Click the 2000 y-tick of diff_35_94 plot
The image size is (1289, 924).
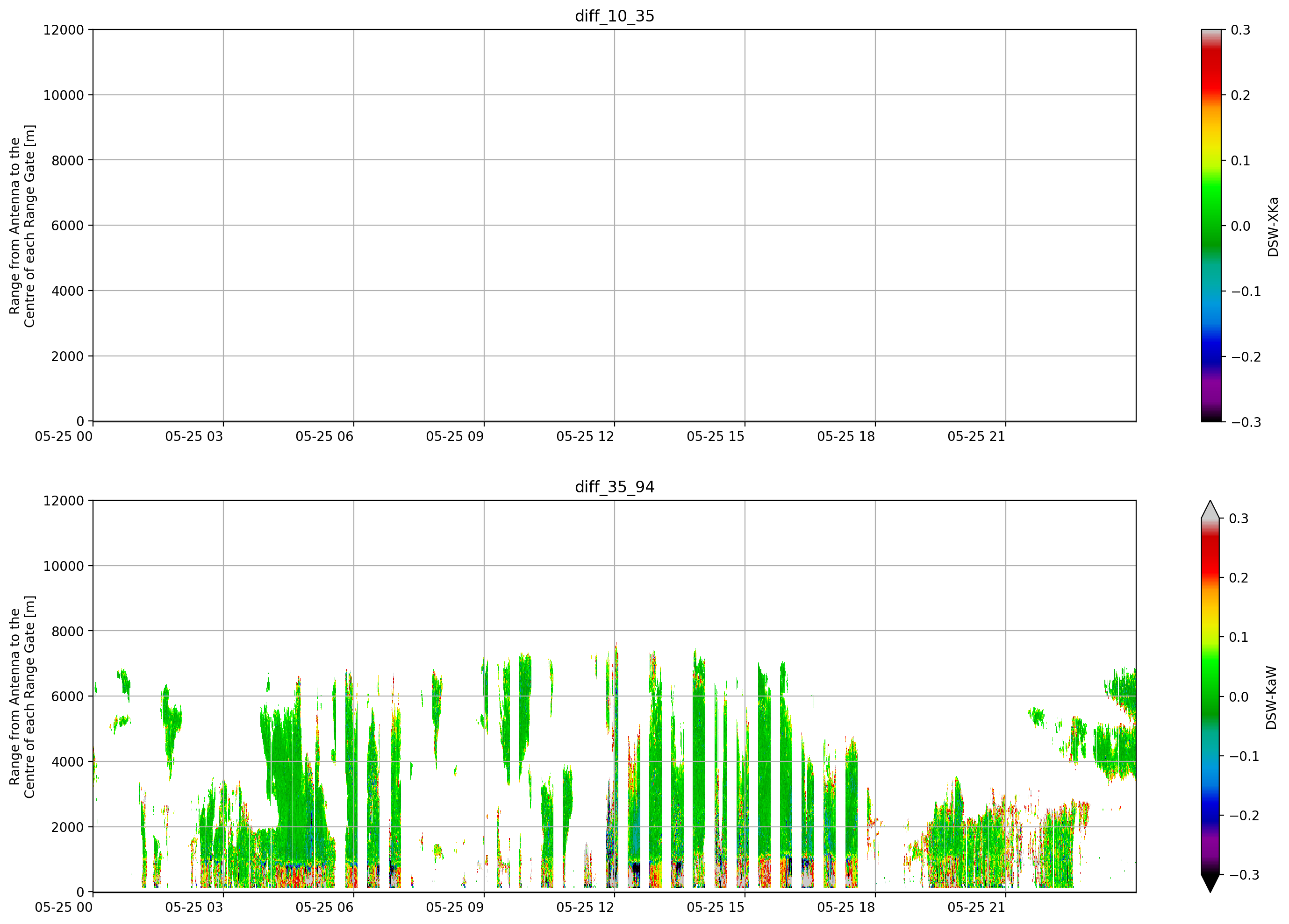pos(68,827)
